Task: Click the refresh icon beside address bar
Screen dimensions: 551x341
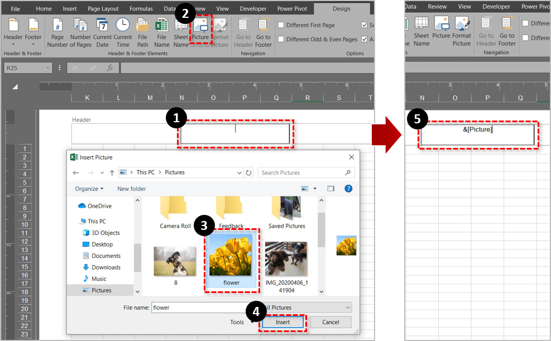Action: pos(249,172)
